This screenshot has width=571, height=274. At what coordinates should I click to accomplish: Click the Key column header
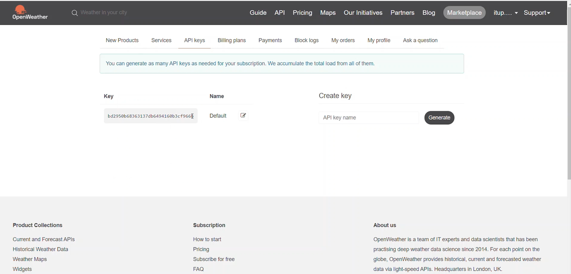(x=108, y=96)
